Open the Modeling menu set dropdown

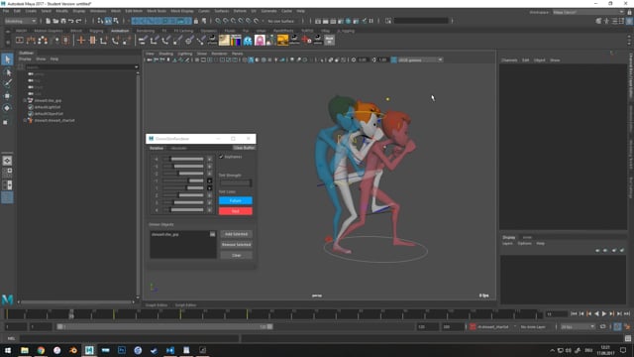click(20, 21)
